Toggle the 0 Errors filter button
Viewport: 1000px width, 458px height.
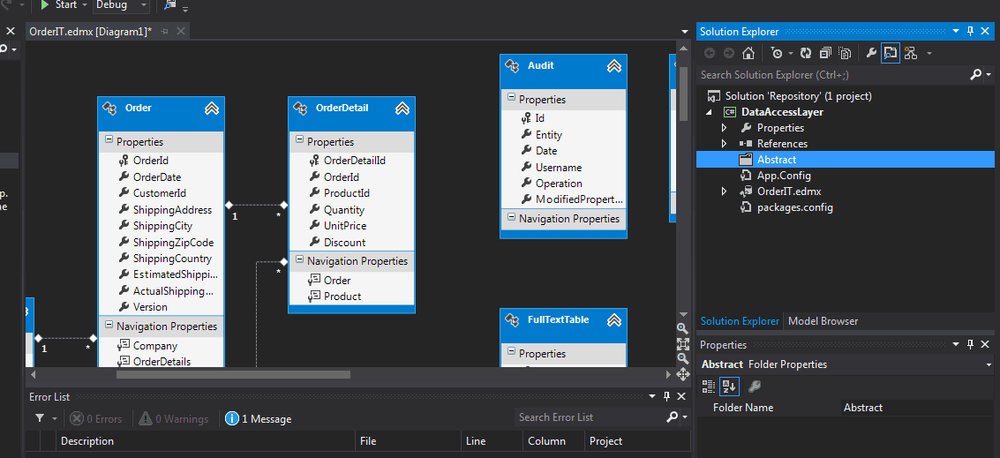pos(95,419)
